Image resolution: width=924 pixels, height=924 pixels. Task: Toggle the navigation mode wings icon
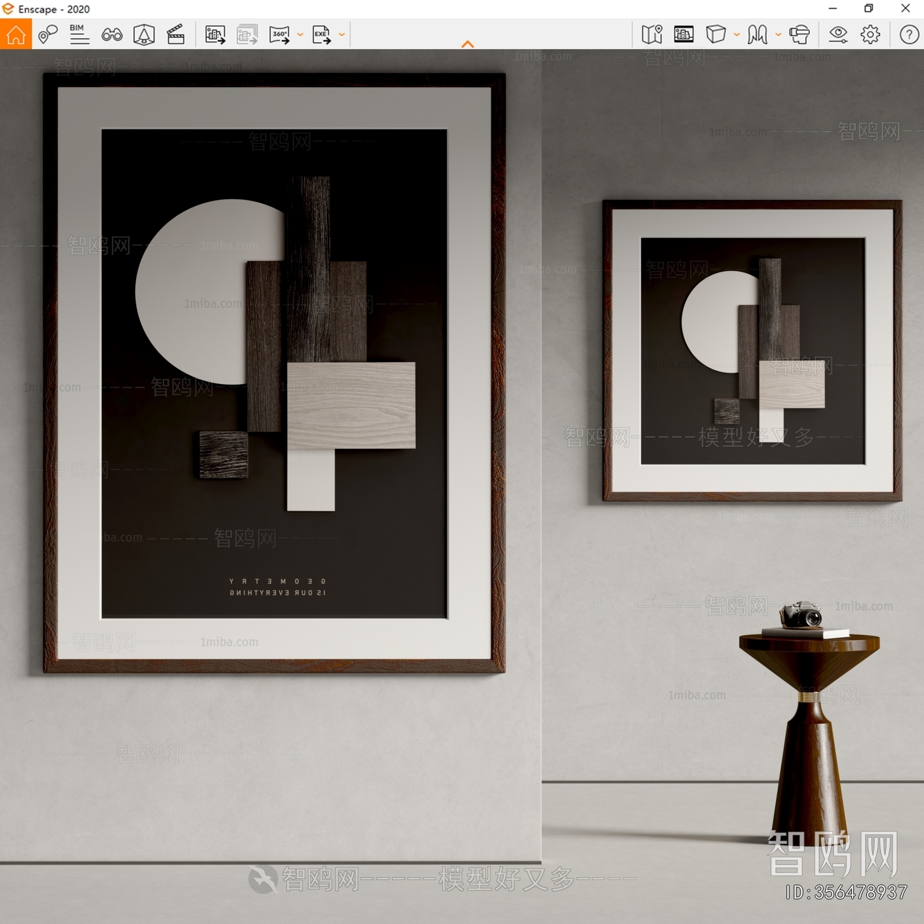coord(757,35)
